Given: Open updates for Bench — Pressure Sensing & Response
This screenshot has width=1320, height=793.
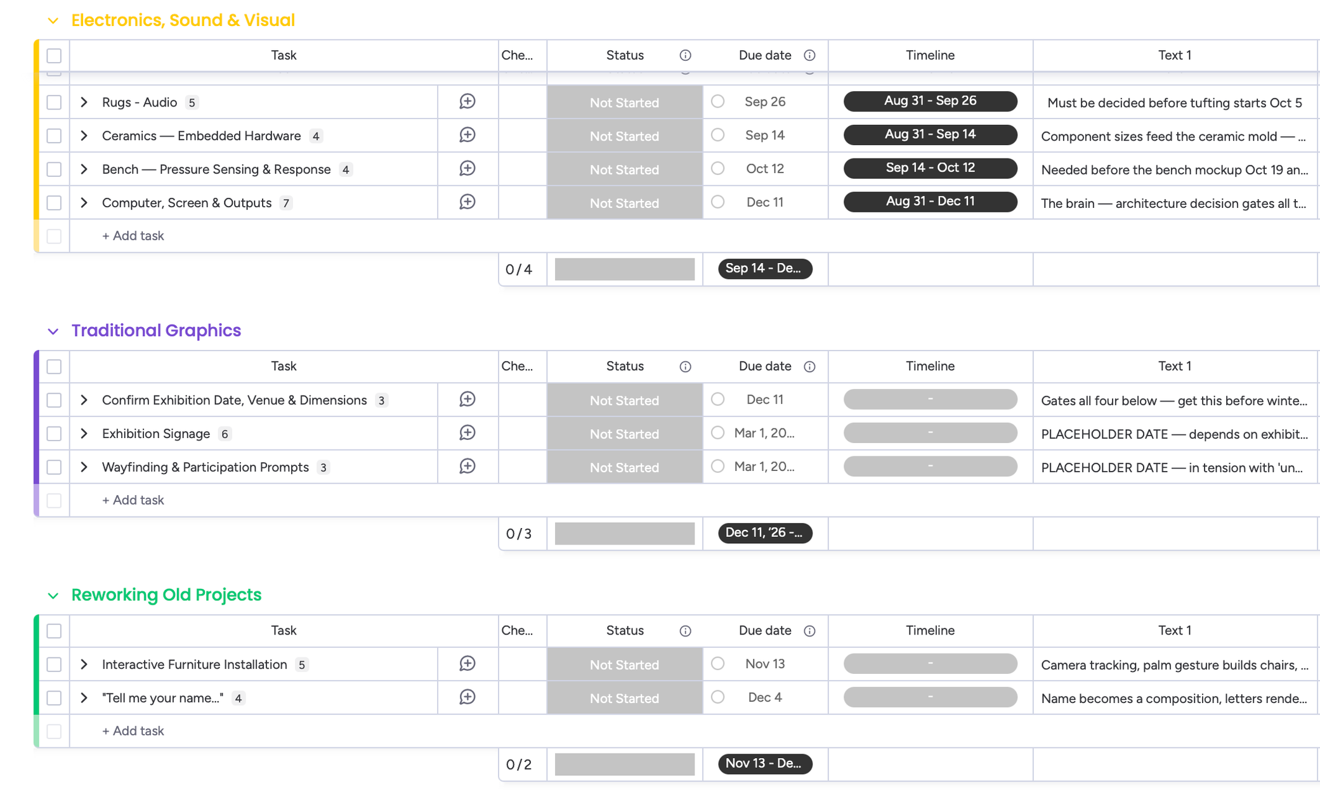Looking at the screenshot, I should click(x=467, y=169).
